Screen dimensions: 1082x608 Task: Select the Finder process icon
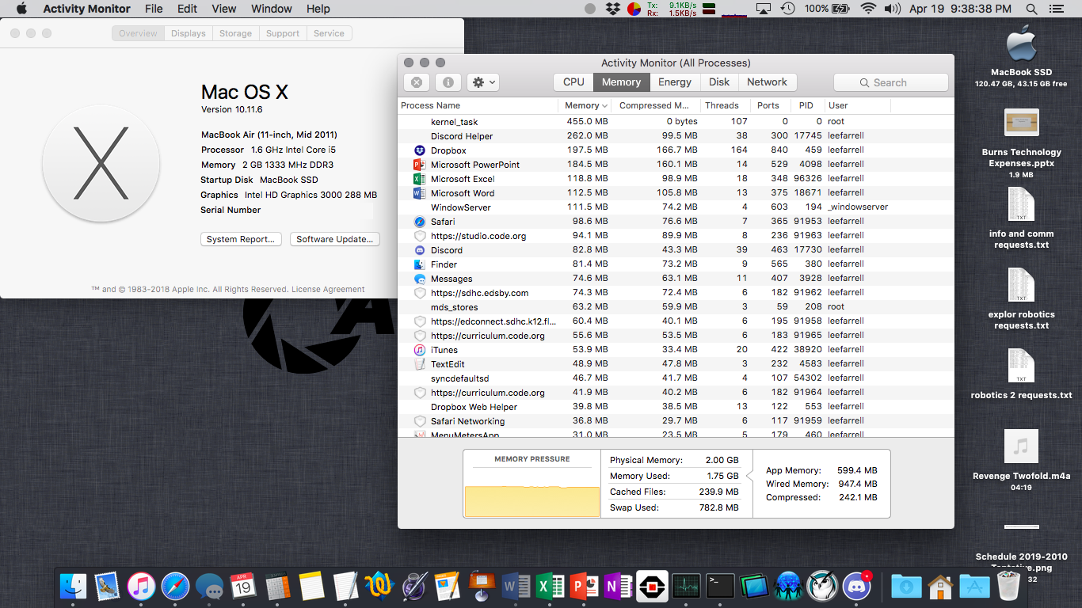pos(420,264)
